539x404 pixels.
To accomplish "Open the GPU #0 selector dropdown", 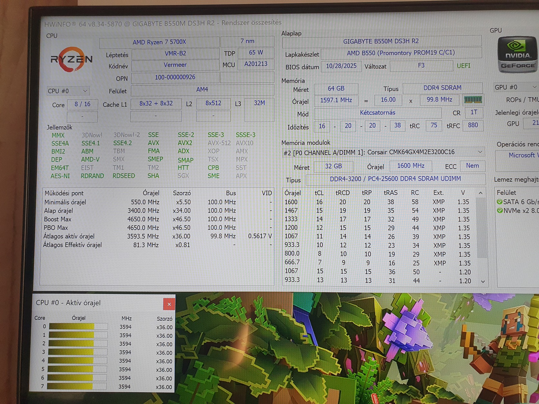I will point(515,87).
